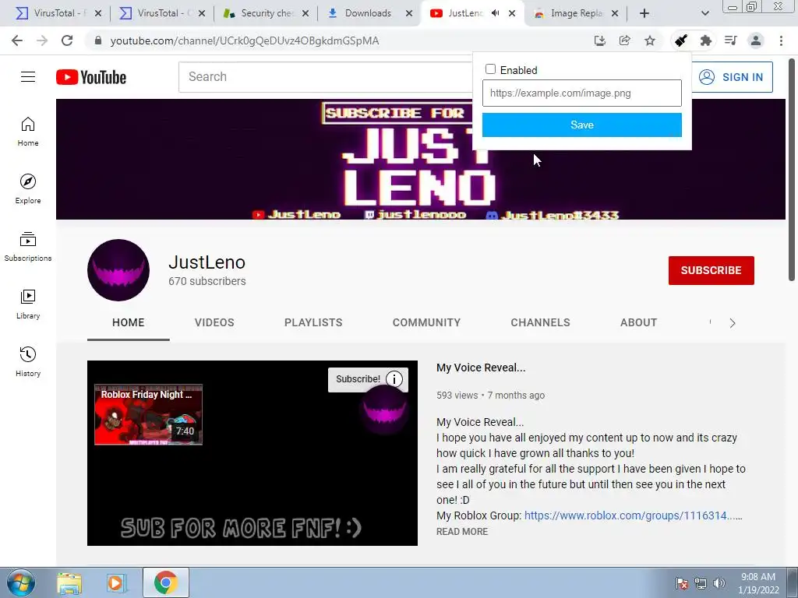Viewport: 798px width, 598px height.
Task: Open the channel VIDEOS tab
Action: 214,322
